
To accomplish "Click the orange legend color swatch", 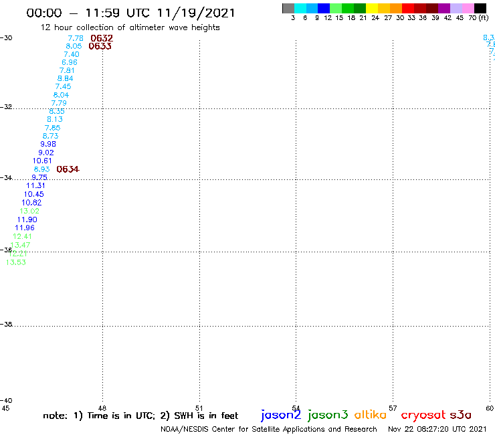I will [396, 8].
